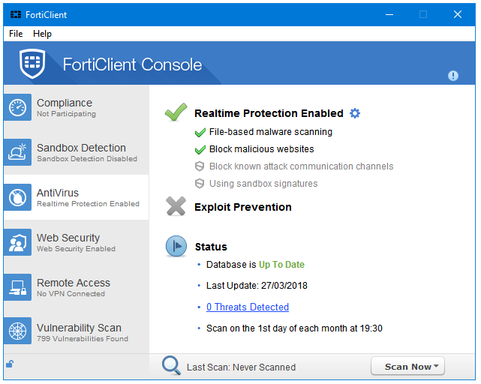Open the Help menu
The image size is (481, 384).
[x=42, y=34]
